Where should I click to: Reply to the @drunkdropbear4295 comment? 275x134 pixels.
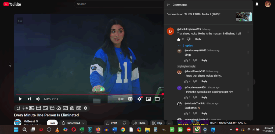(198, 39)
